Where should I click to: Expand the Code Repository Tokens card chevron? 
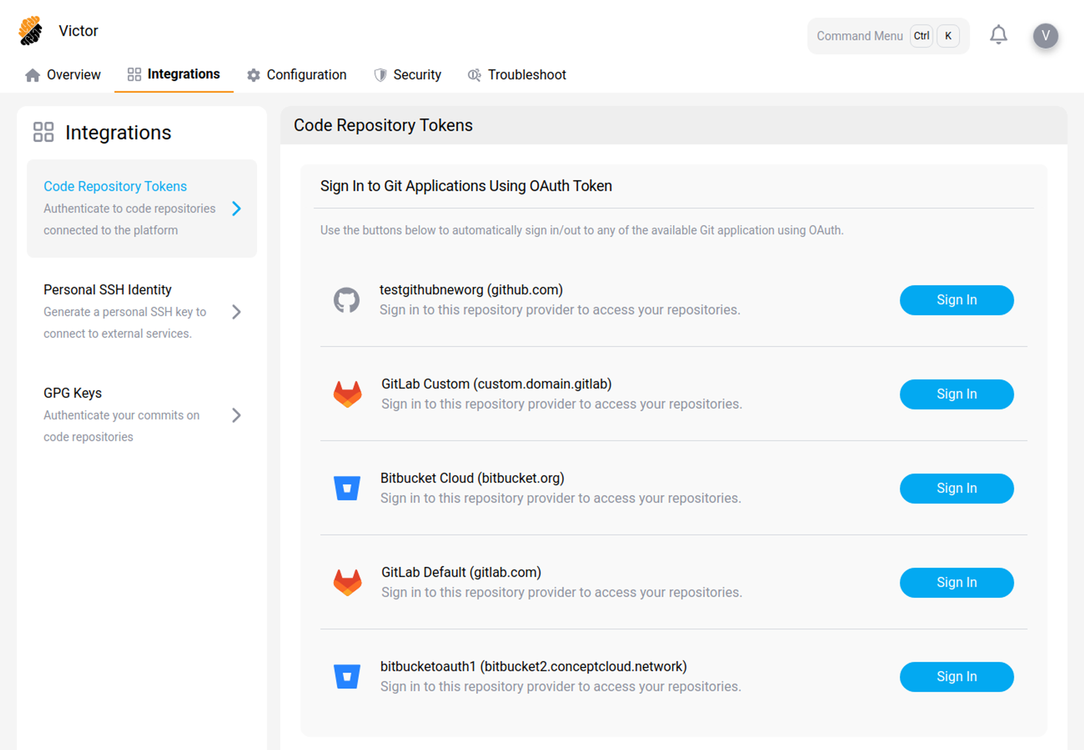point(237,209)
